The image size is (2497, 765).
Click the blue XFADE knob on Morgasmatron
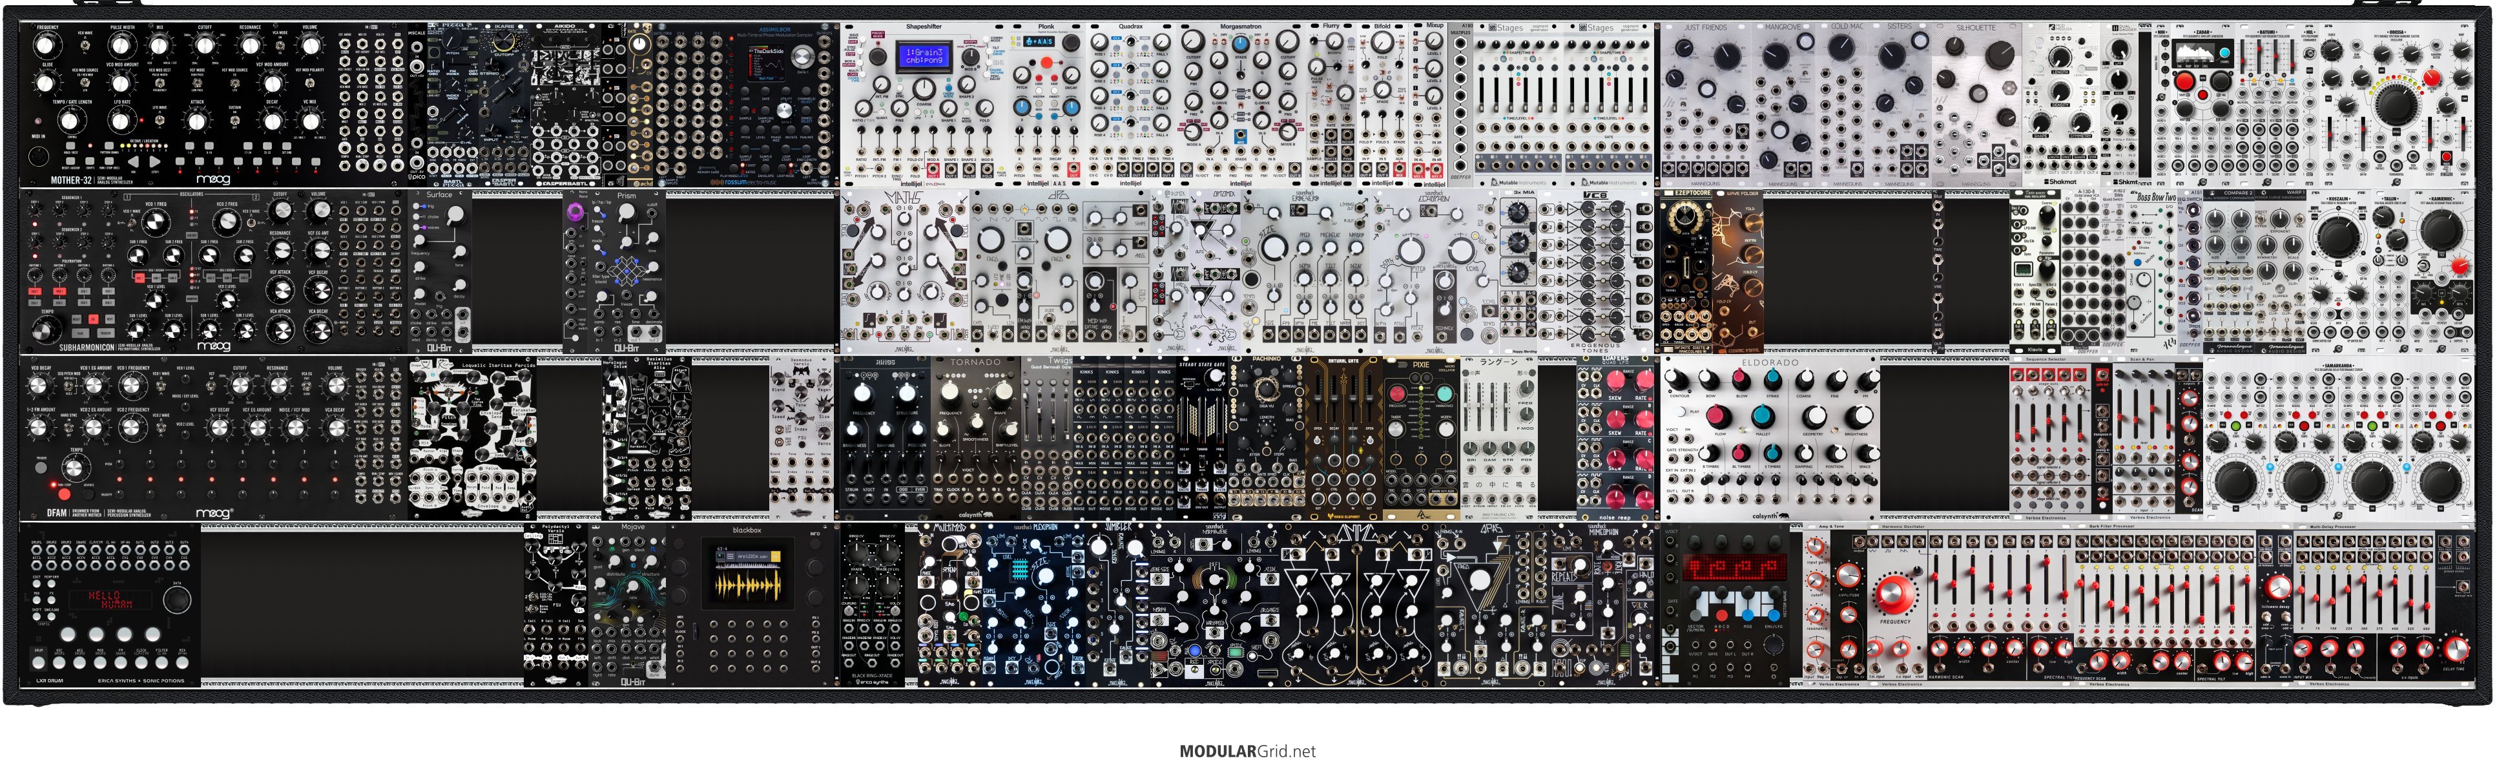(x=1241, y=44)
